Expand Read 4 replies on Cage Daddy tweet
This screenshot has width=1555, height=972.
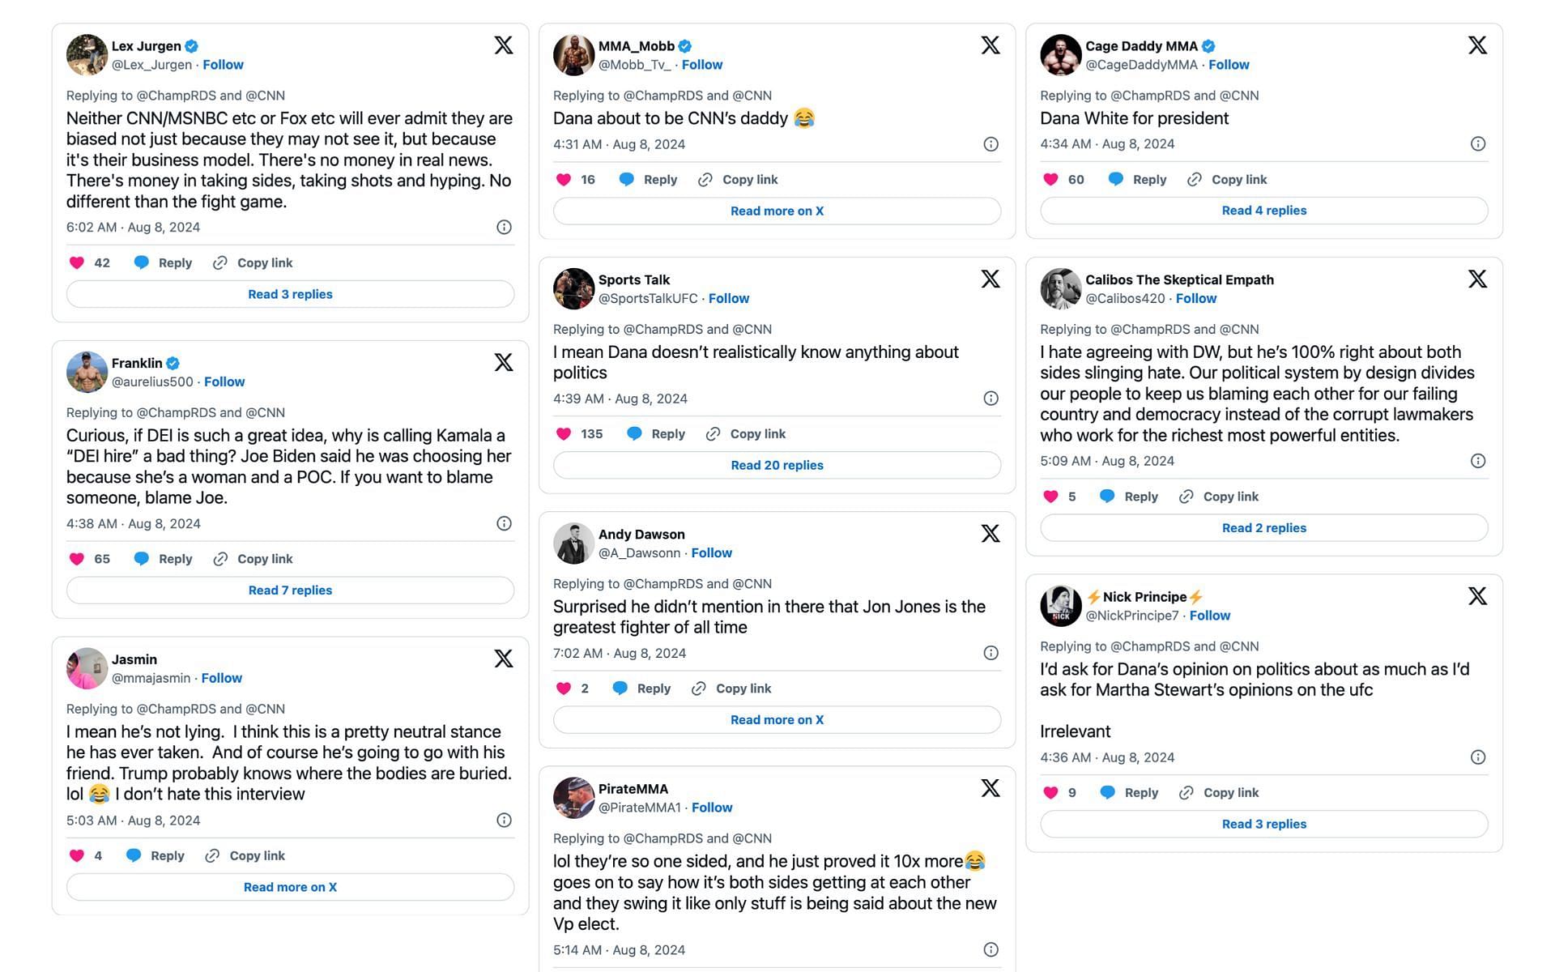(1263, 211)
